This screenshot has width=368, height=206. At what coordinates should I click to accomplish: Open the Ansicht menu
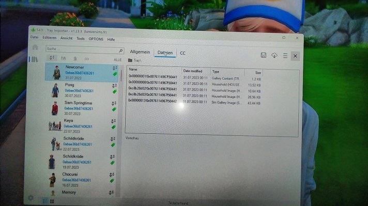pos(67,38)
